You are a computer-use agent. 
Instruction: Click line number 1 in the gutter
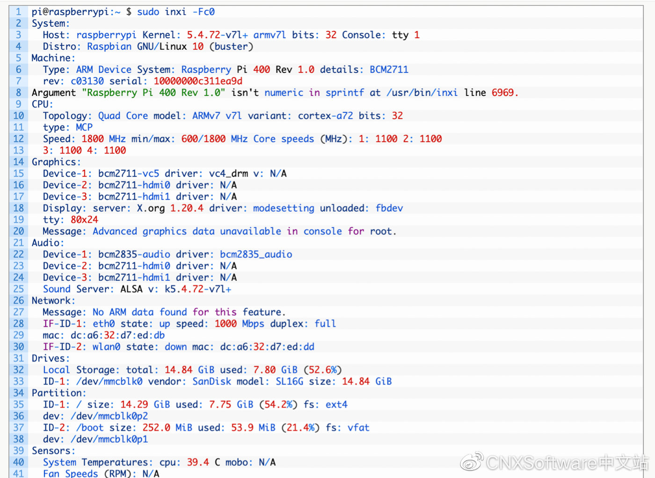[19, 12]
